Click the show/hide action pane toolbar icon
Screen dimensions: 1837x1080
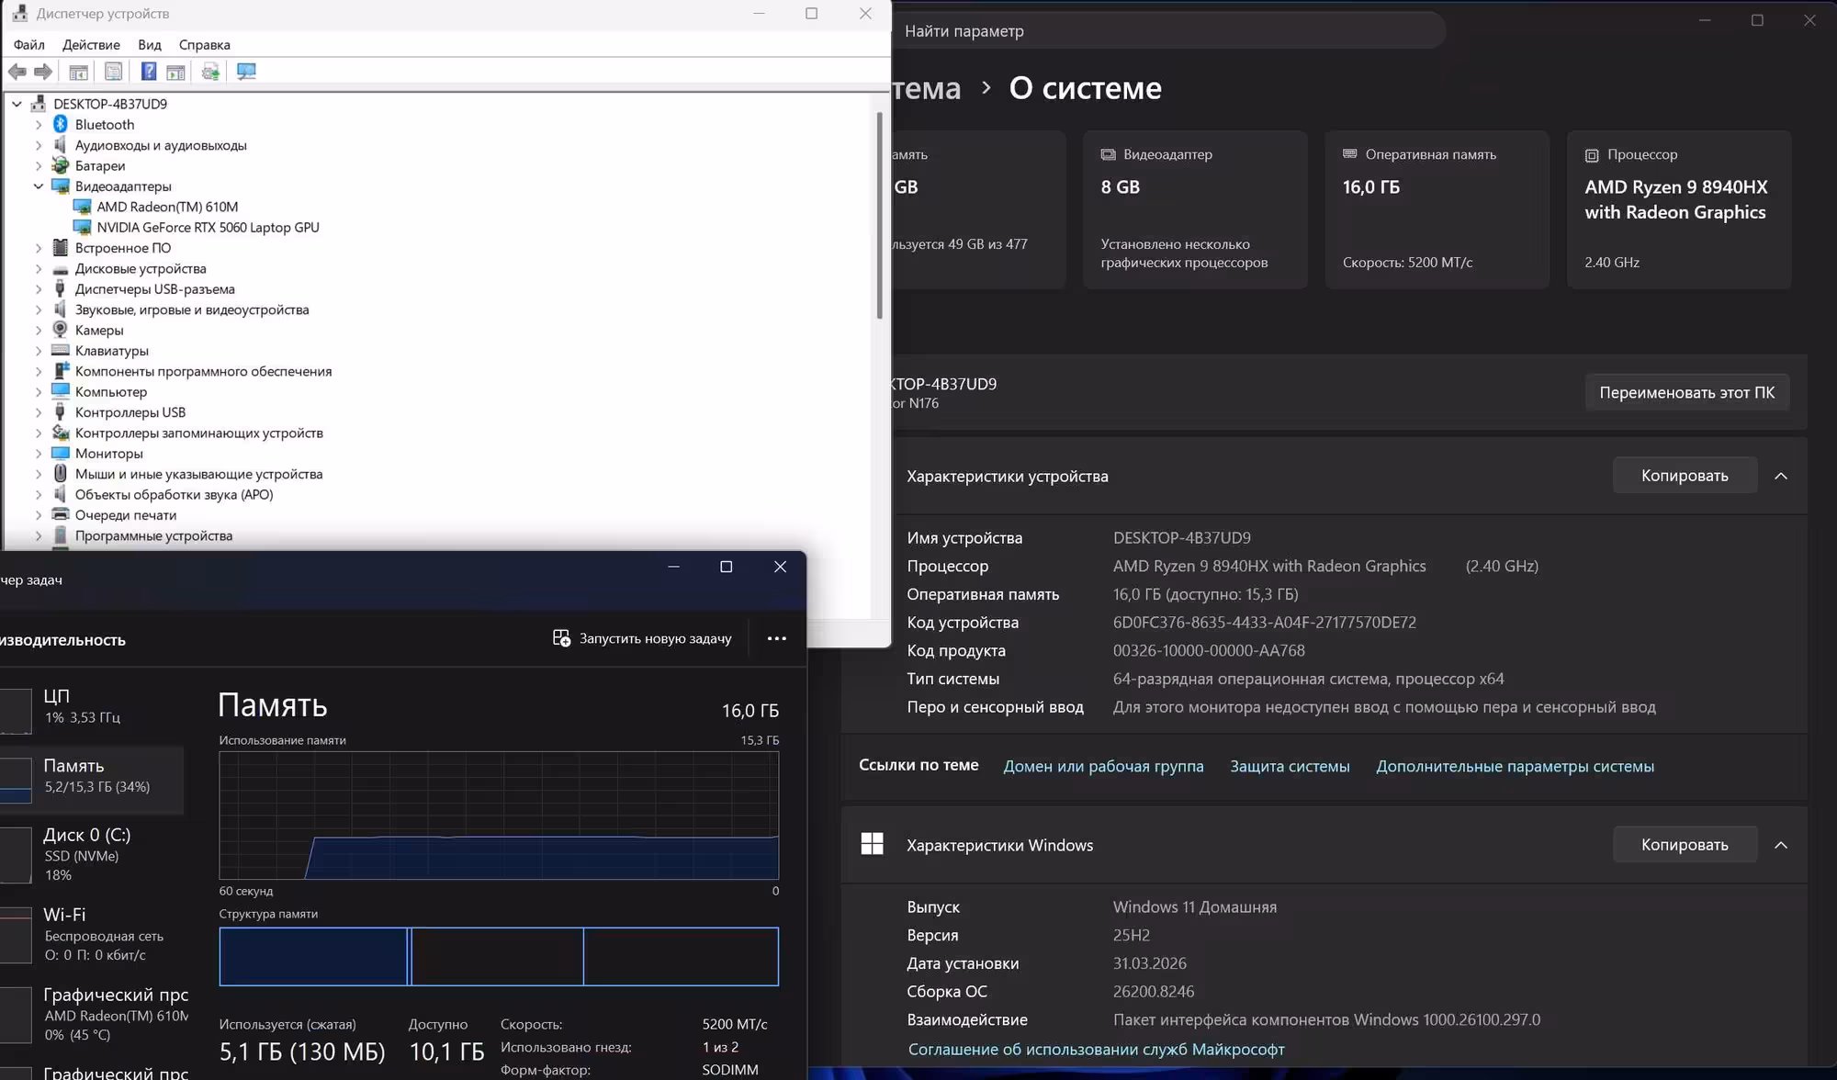(x=176, y=72)
